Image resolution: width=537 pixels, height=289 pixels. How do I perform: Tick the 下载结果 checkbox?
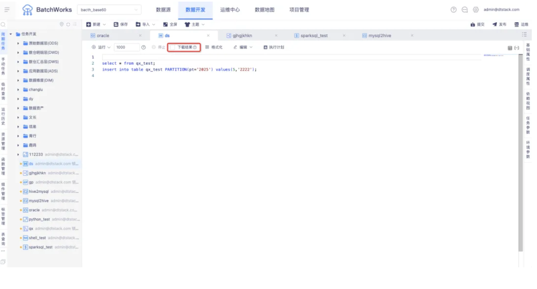coord(173,47)
